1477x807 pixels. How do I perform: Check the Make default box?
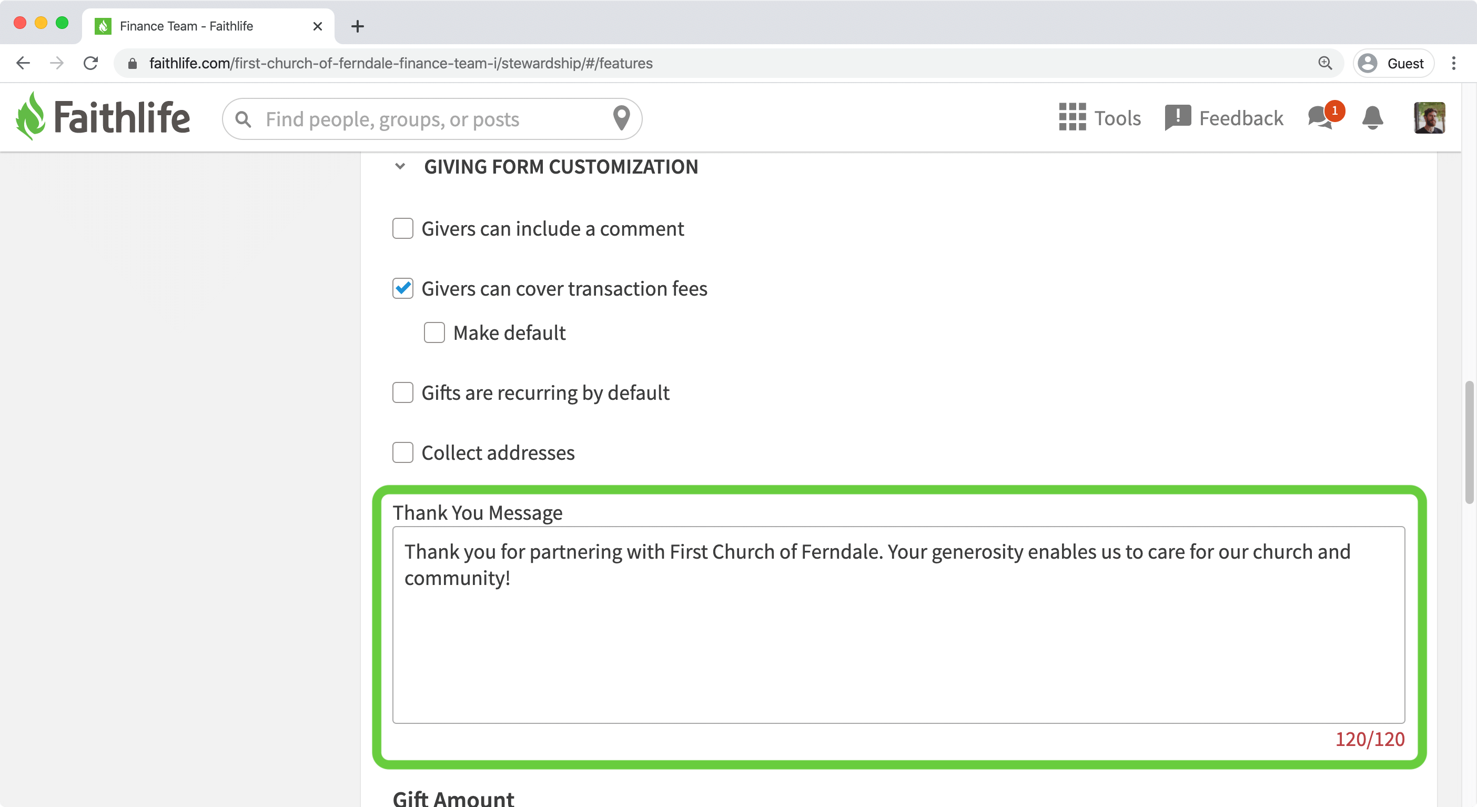434,332
